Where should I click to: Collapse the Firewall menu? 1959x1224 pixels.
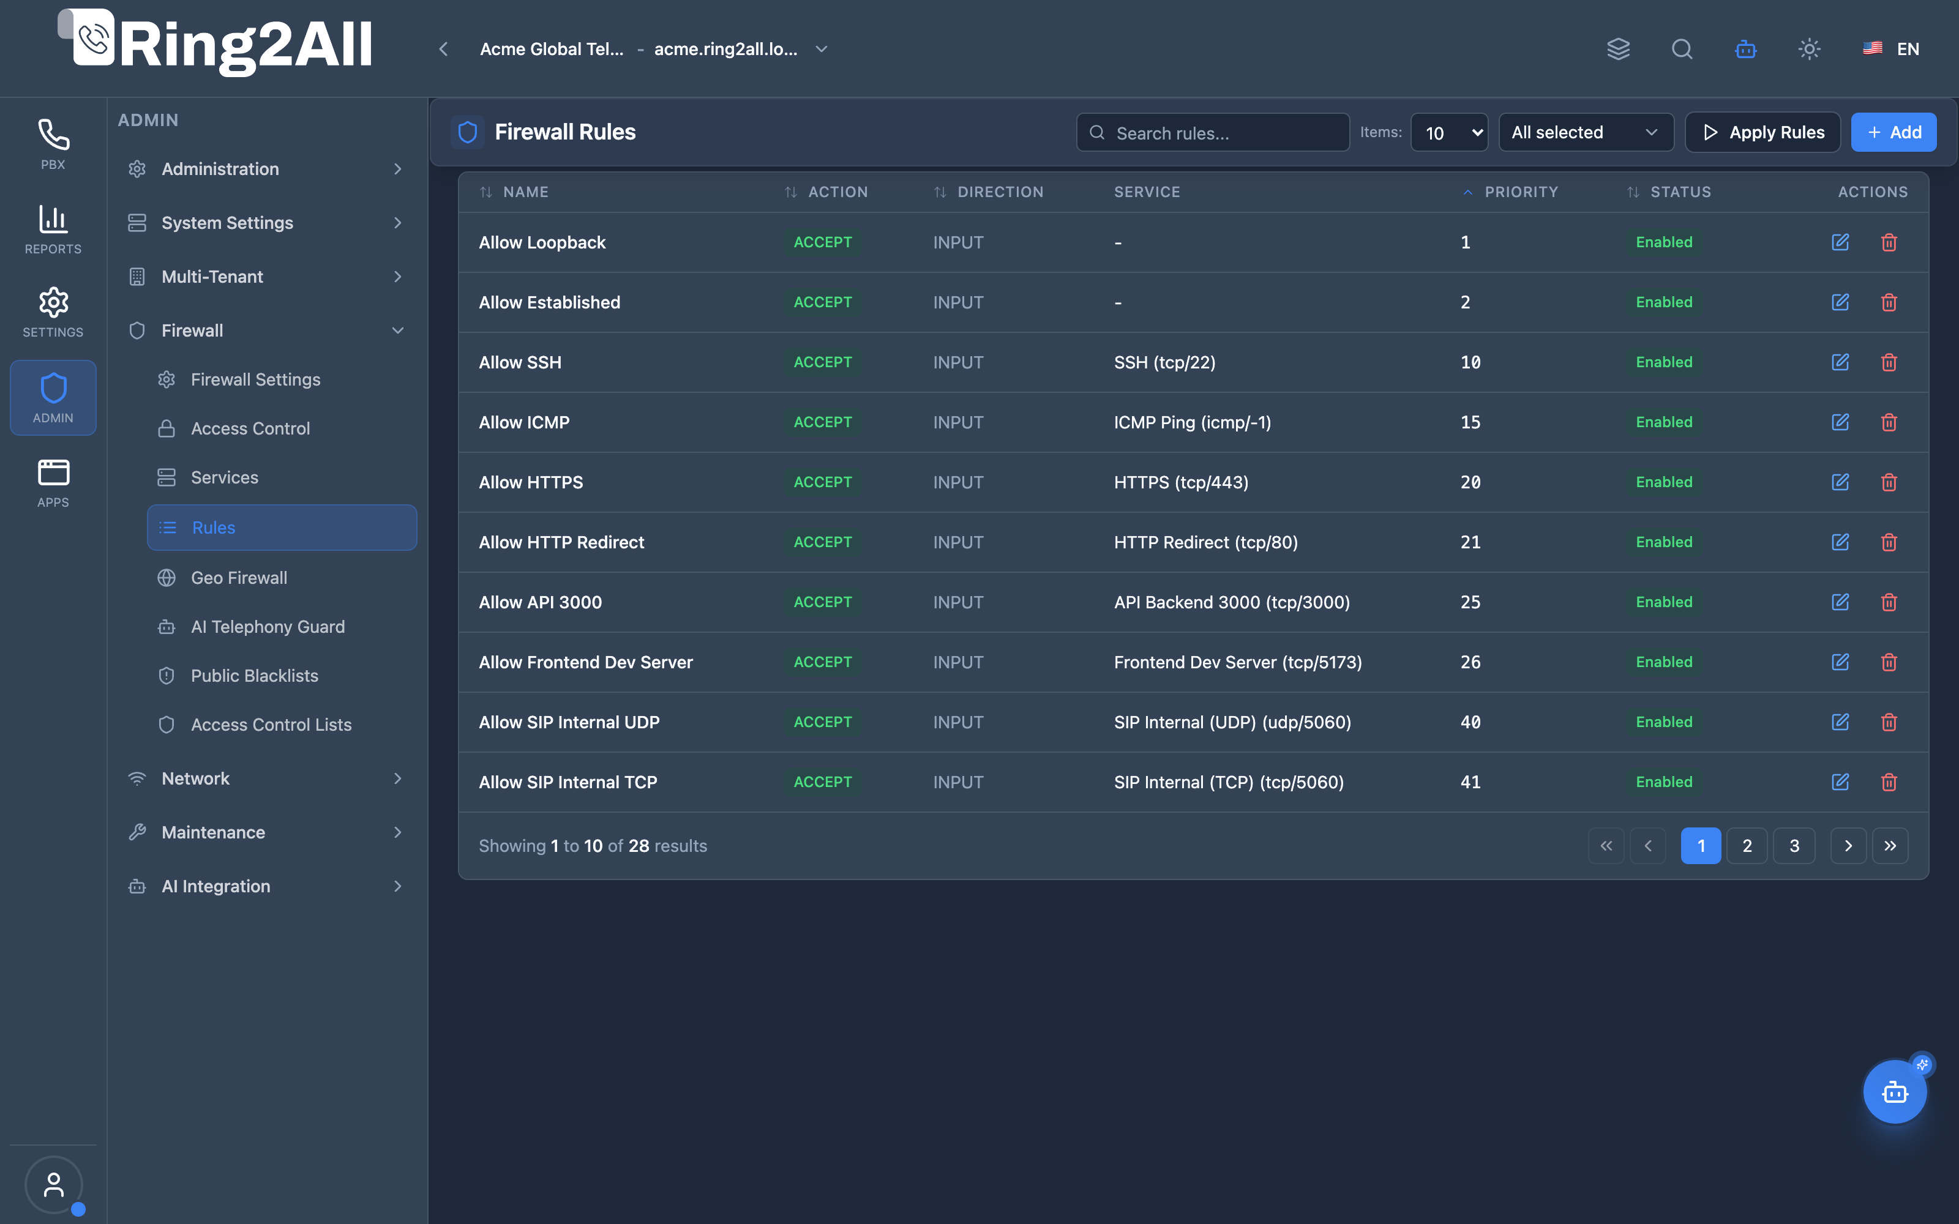point(268,330)
